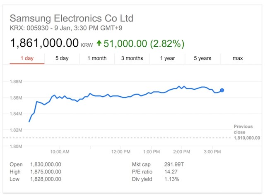Viewport: 265px width, 195px height.
Task: Switch to the 5 years tab
Action: [202, 58]
